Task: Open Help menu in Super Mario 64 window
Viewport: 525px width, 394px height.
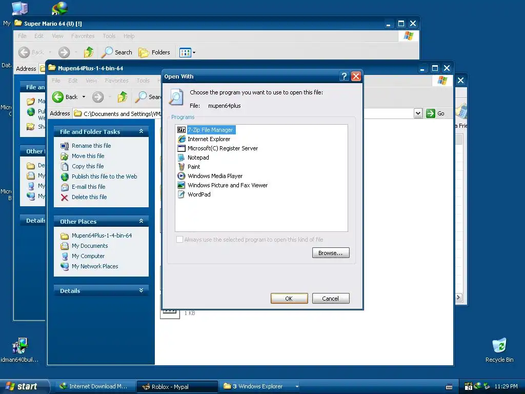Action: click(129, 36)
